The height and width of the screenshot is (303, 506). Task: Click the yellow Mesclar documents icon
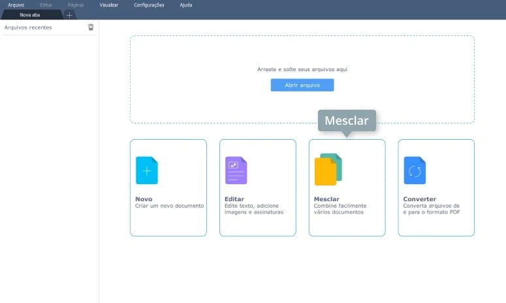(x=327, y=170)
